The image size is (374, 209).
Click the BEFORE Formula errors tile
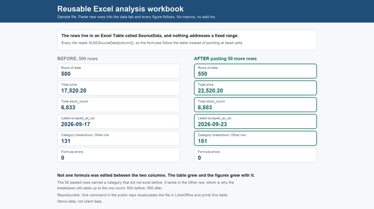(118, 155)
